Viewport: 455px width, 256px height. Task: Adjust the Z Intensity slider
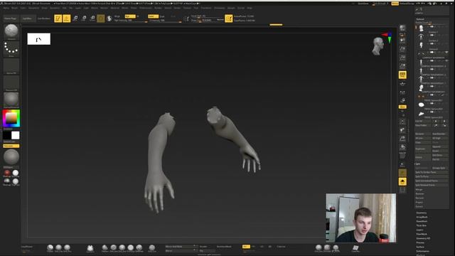(165, 21)
